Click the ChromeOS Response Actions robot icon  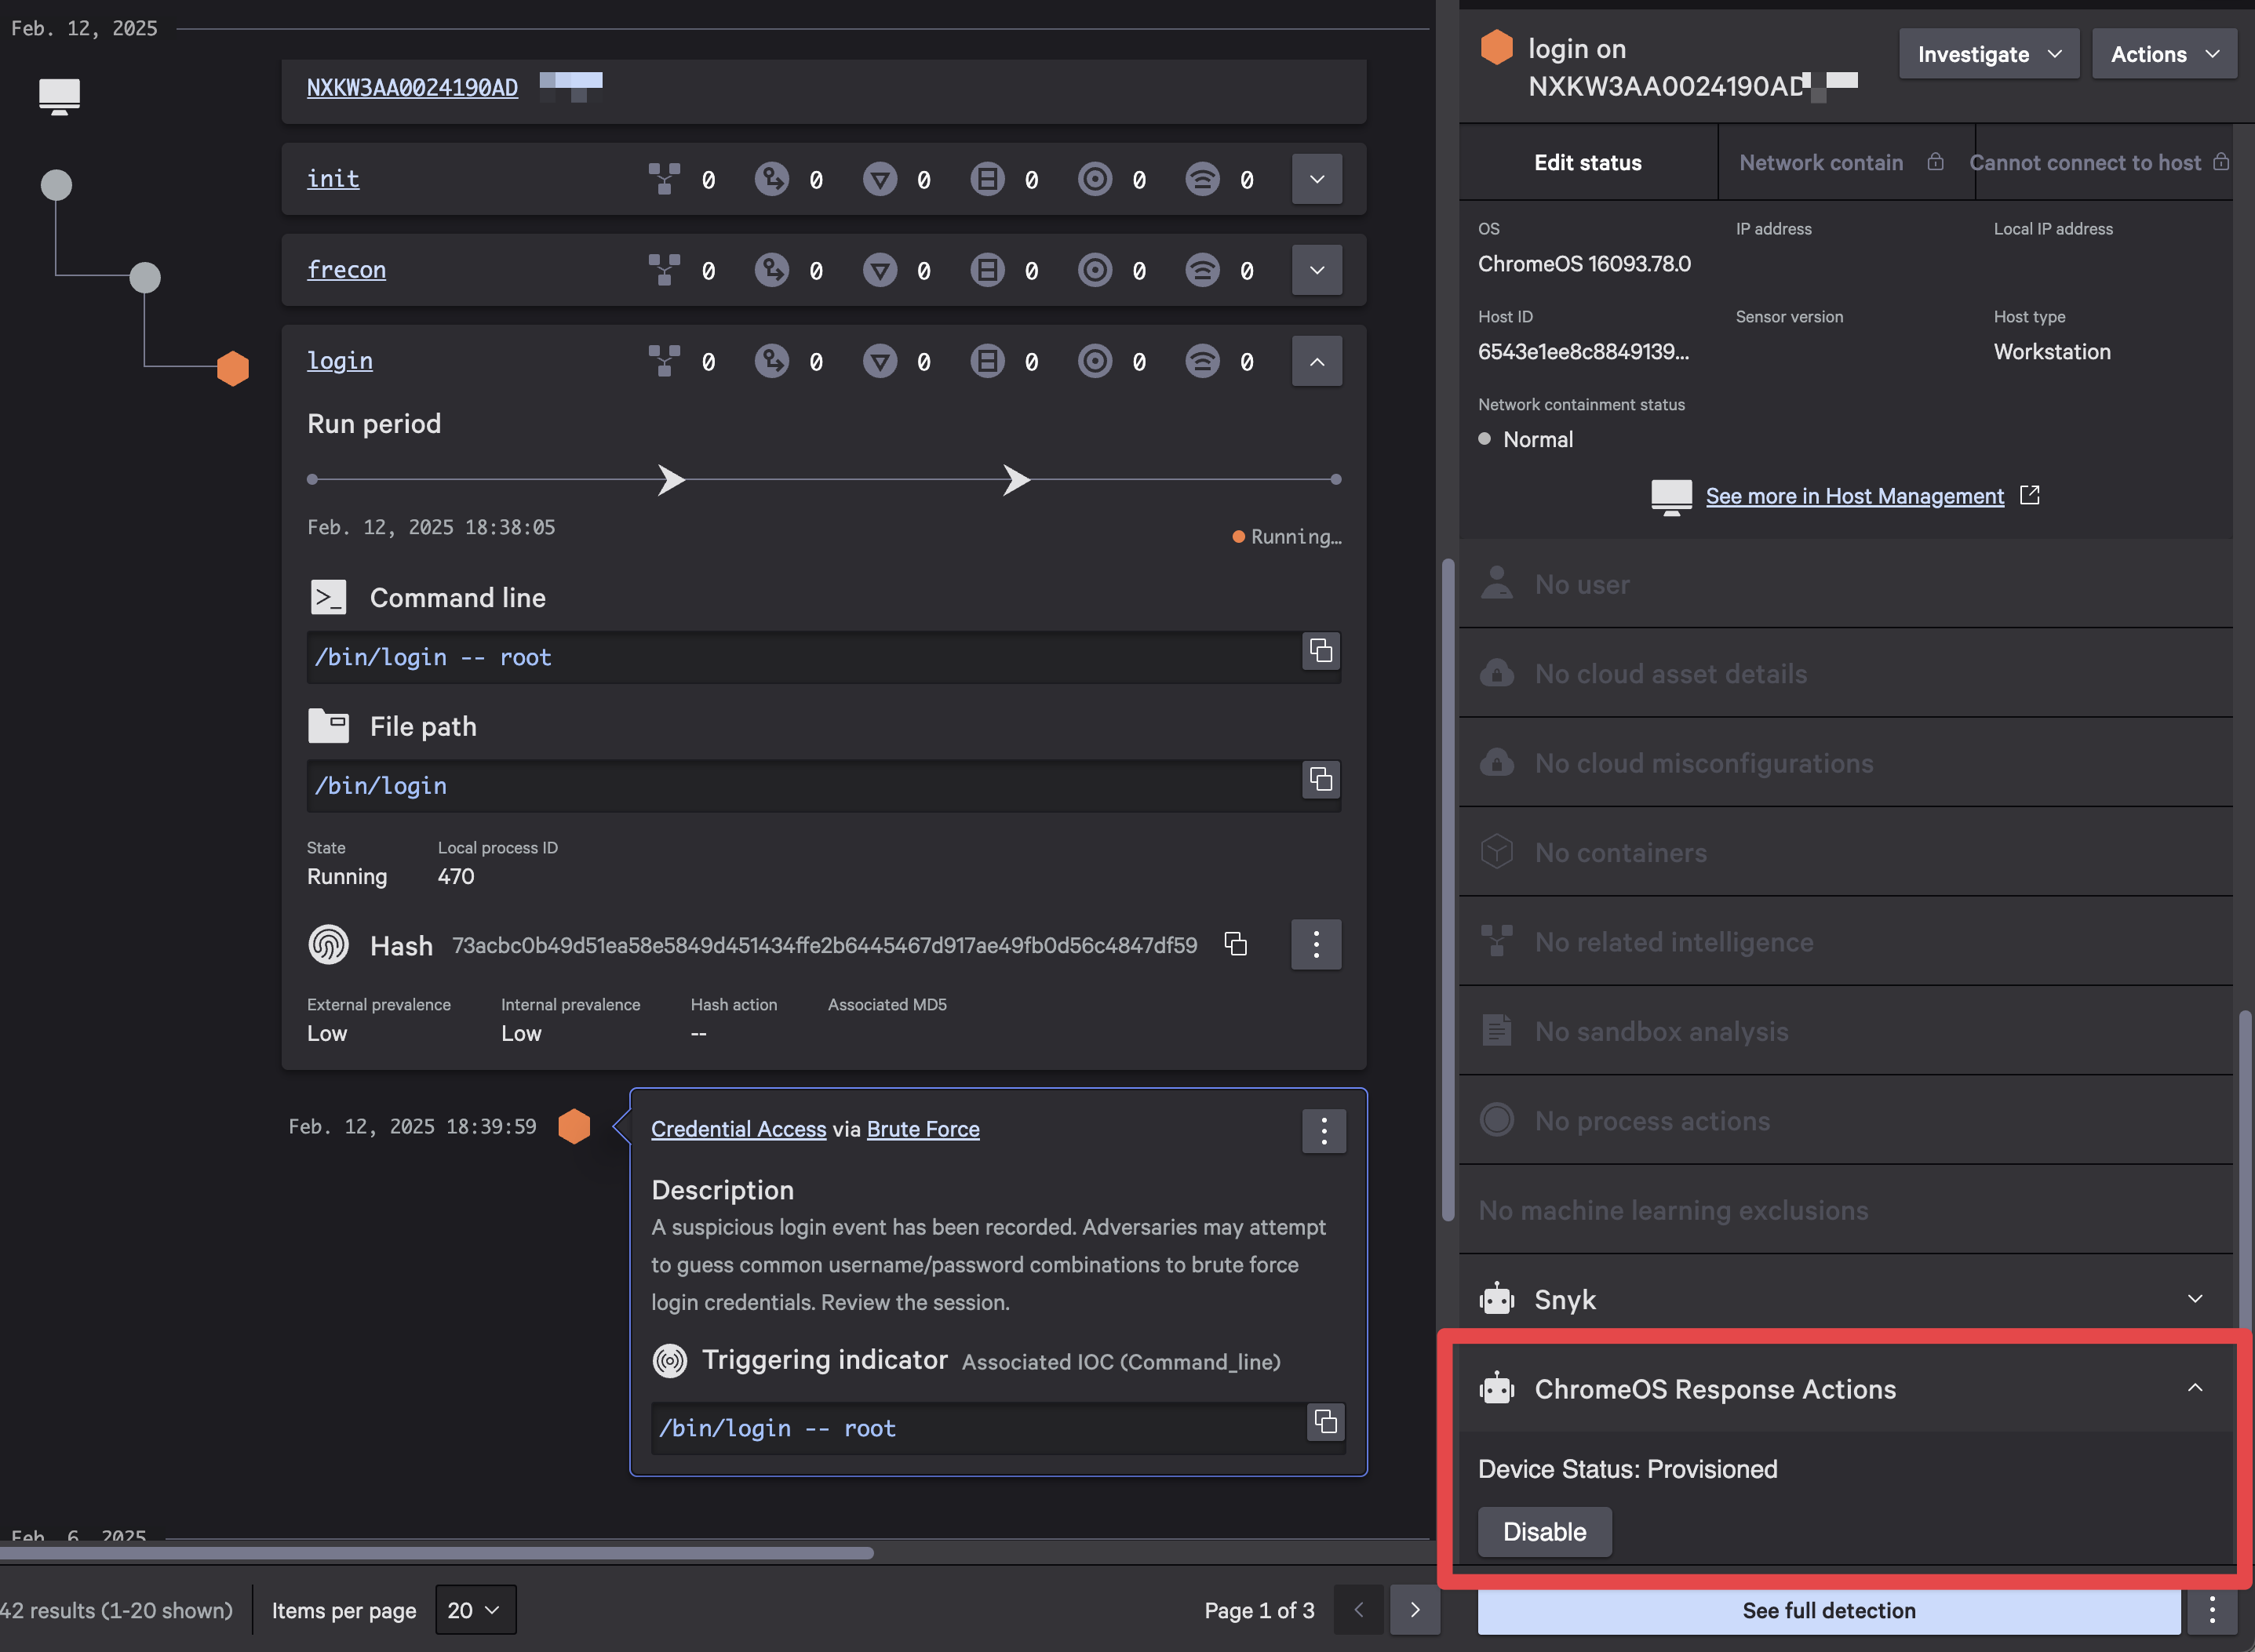click(1497, 1388)
